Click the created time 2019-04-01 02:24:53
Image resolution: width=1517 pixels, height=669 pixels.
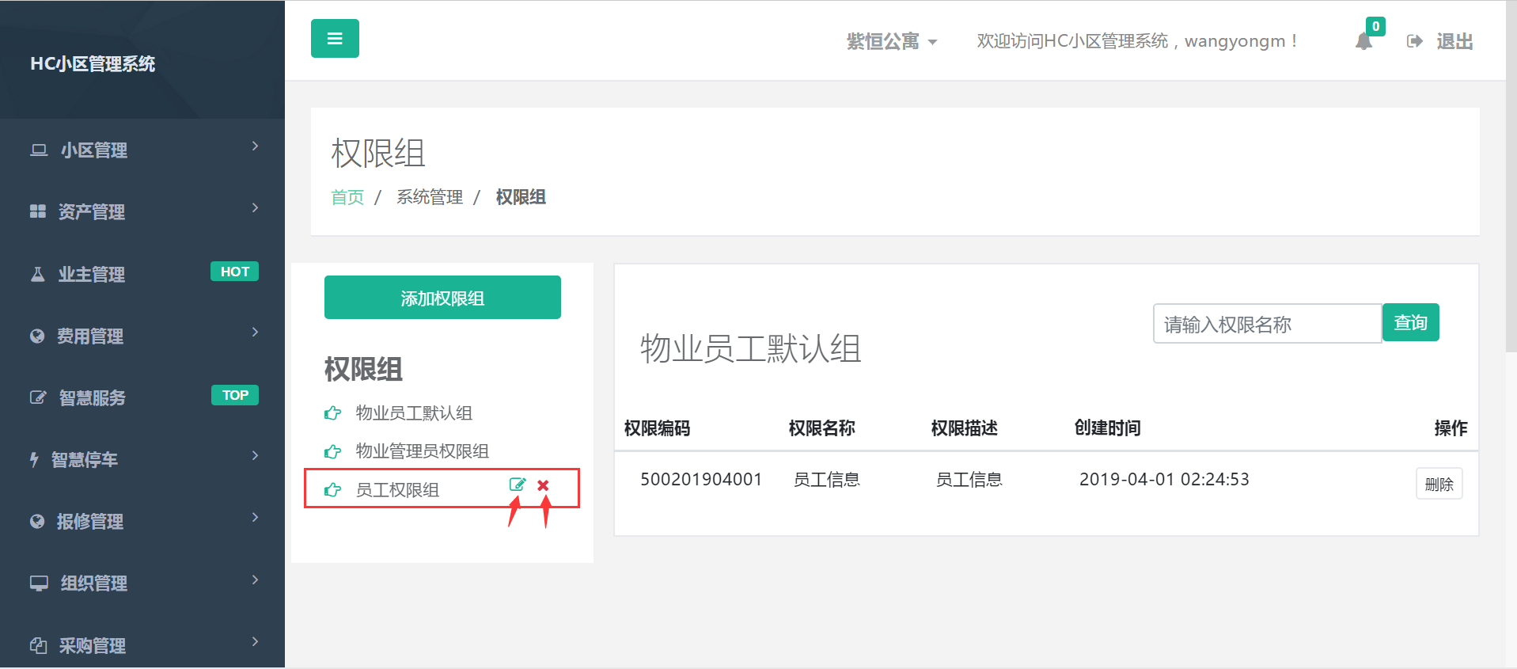click(1164, 479)
